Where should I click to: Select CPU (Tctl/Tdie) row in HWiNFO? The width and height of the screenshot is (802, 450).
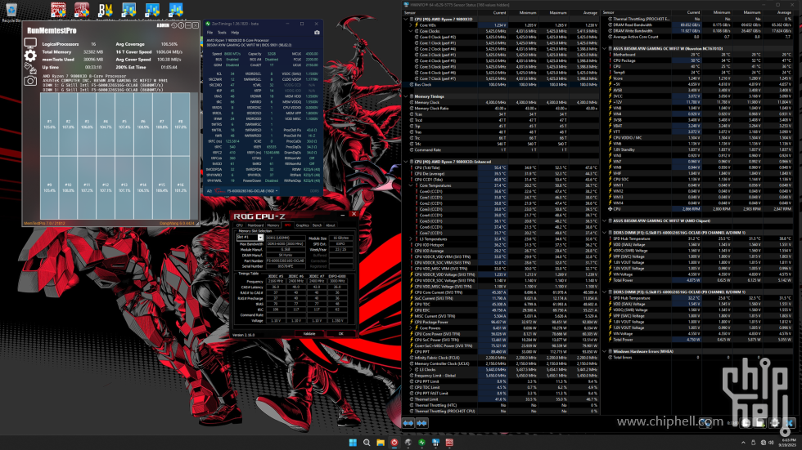click(501, 167)
